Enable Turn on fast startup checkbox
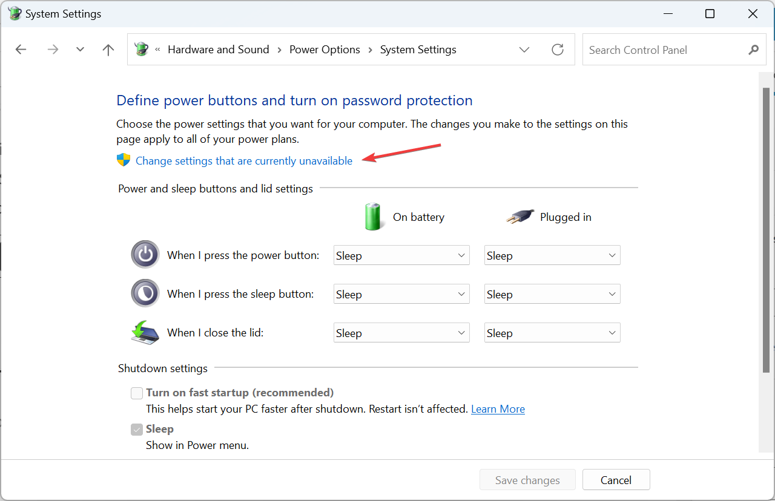This screenshot has width=775, height=501. pos(137,393)
